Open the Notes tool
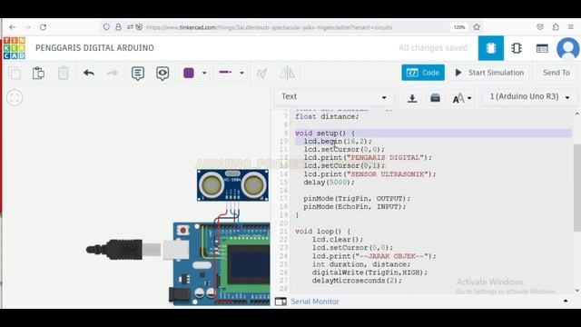Image resolution: width=581 pixels, height=327 pixels. click(x=138, y=73)
